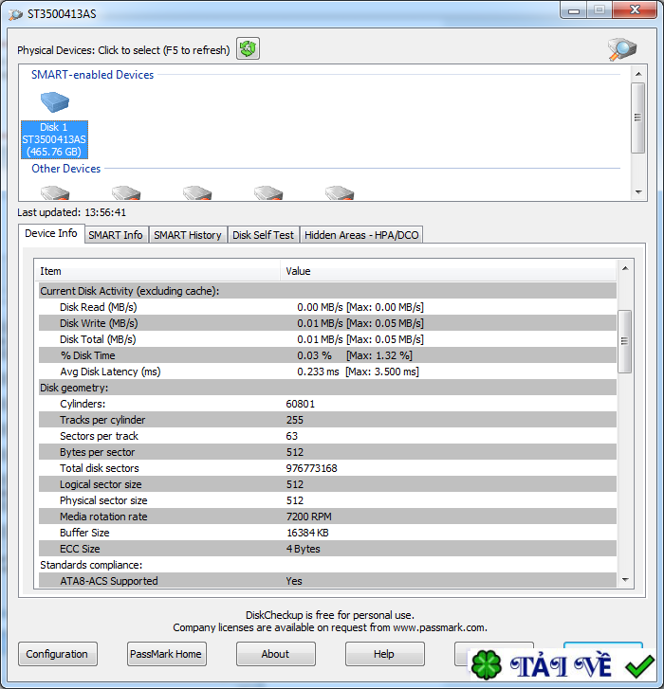Click the Disk geometry header row
This screenshot has width=664, height=689.
click(x=327, y=388)
